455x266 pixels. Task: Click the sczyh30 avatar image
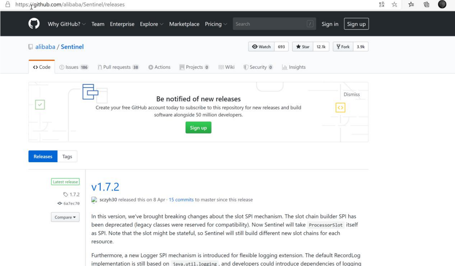[94, 200]
